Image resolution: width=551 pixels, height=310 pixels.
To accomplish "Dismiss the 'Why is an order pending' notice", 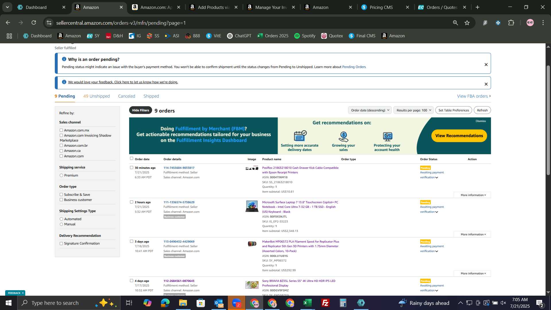I will click(x=486, y=65).
